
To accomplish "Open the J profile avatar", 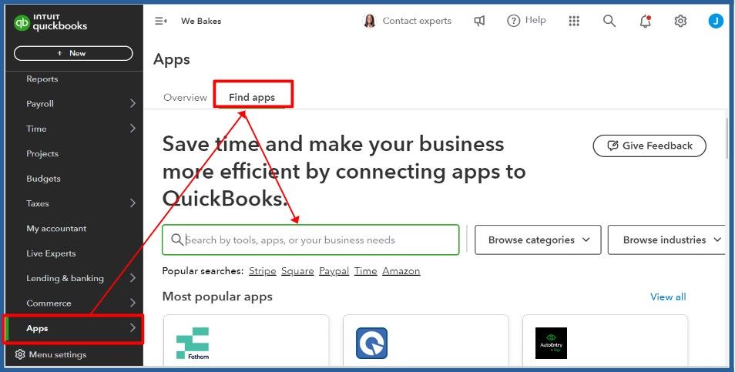I will click(716, 21).
